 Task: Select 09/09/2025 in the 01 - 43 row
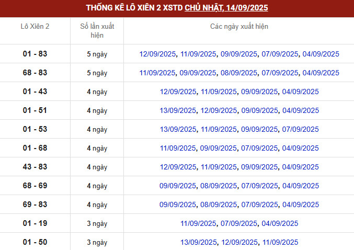(x=259, y=92)
